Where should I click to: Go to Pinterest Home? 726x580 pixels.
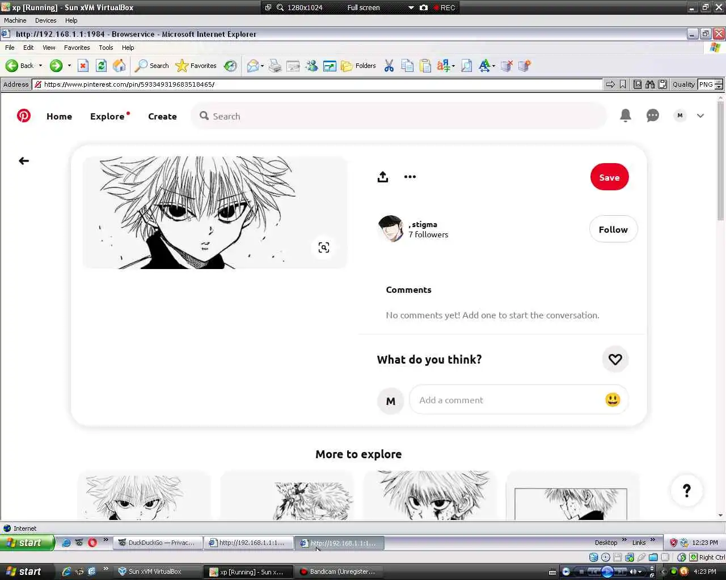point(59,116)
